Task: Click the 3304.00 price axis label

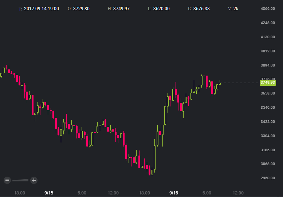Action: (x=268, y=136)
